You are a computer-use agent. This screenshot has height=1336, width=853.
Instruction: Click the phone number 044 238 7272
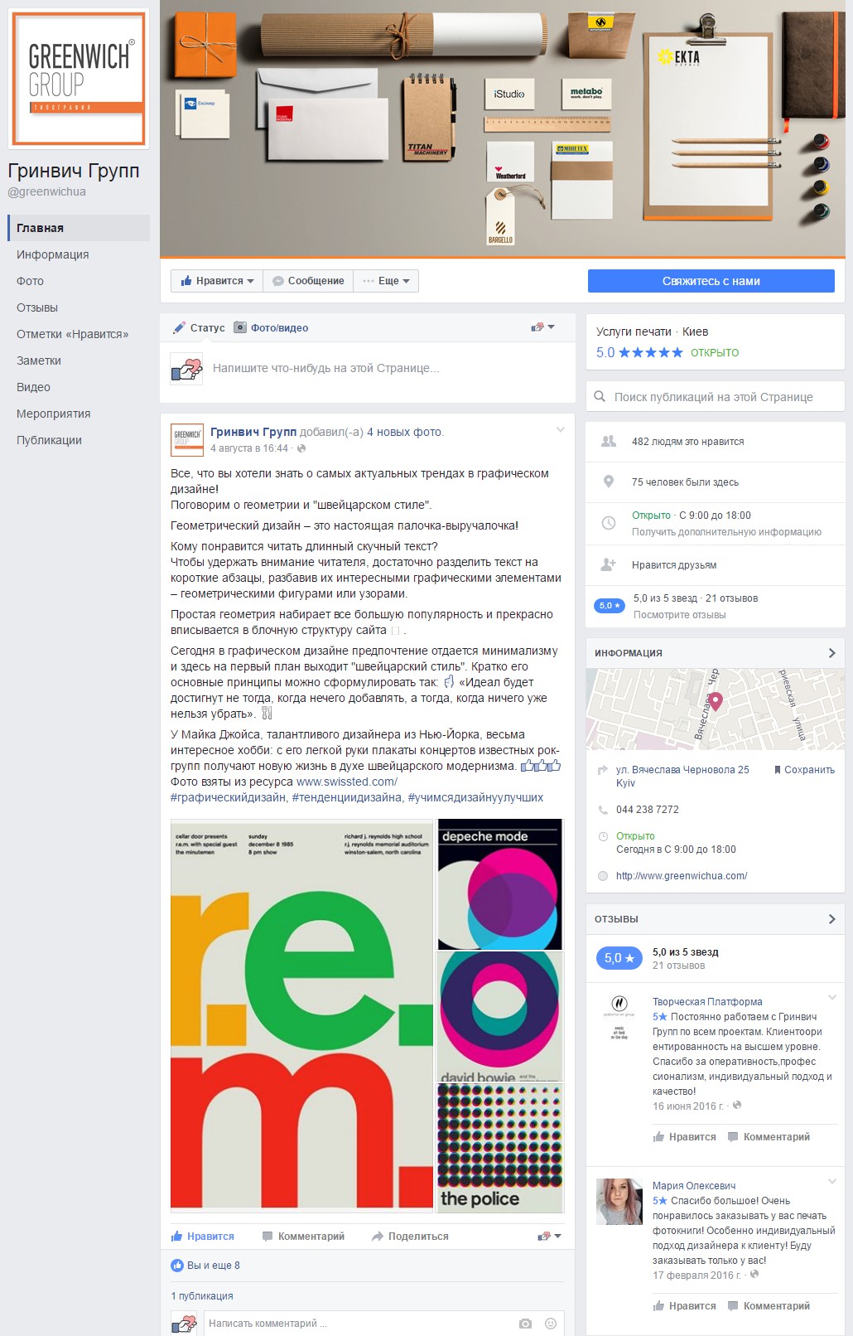(648, 810)
